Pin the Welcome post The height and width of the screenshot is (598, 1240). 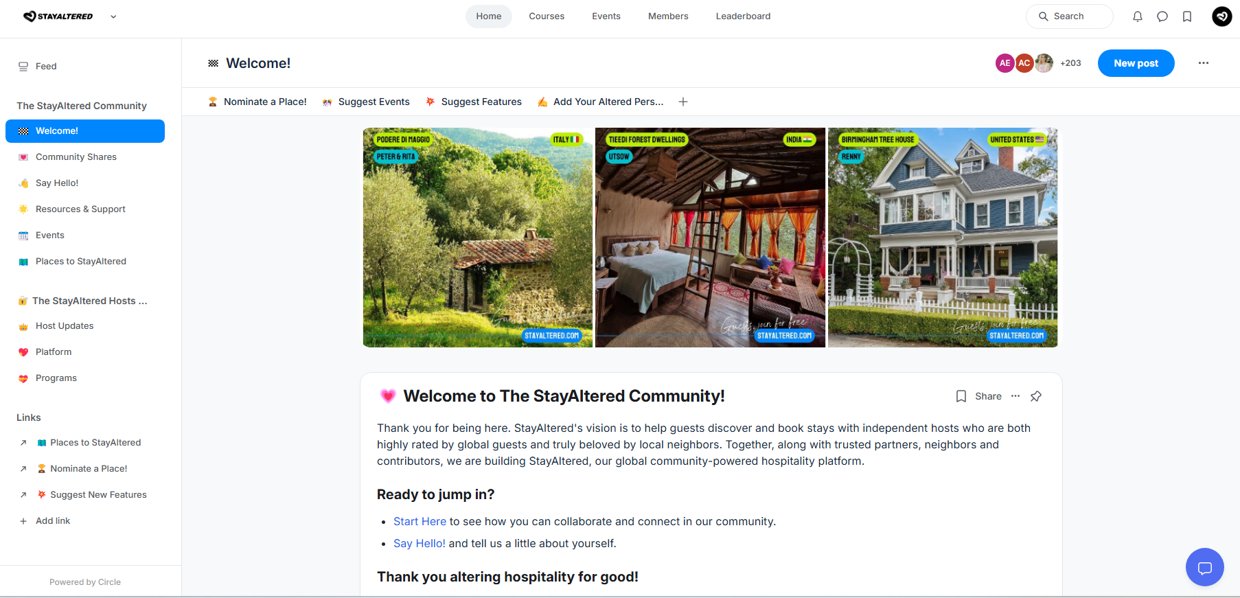(1036, 396)
